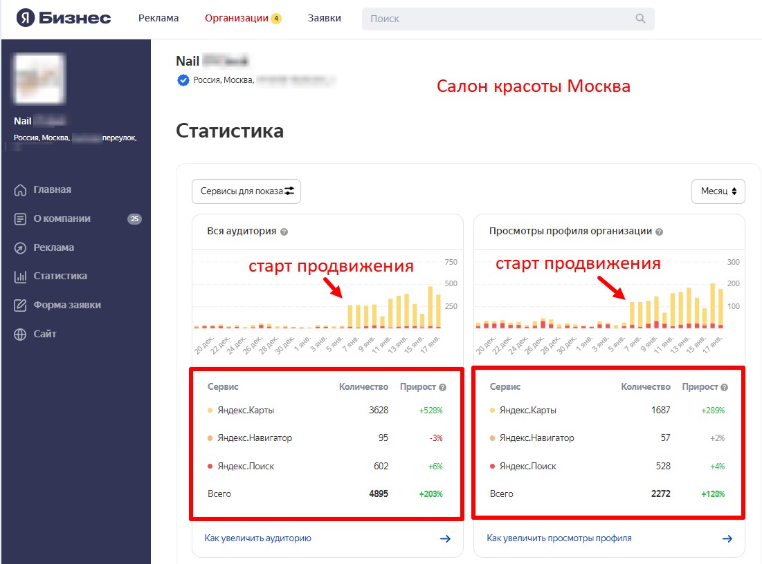Click help icon beside Просмотры профиля организации

point(659,232)
